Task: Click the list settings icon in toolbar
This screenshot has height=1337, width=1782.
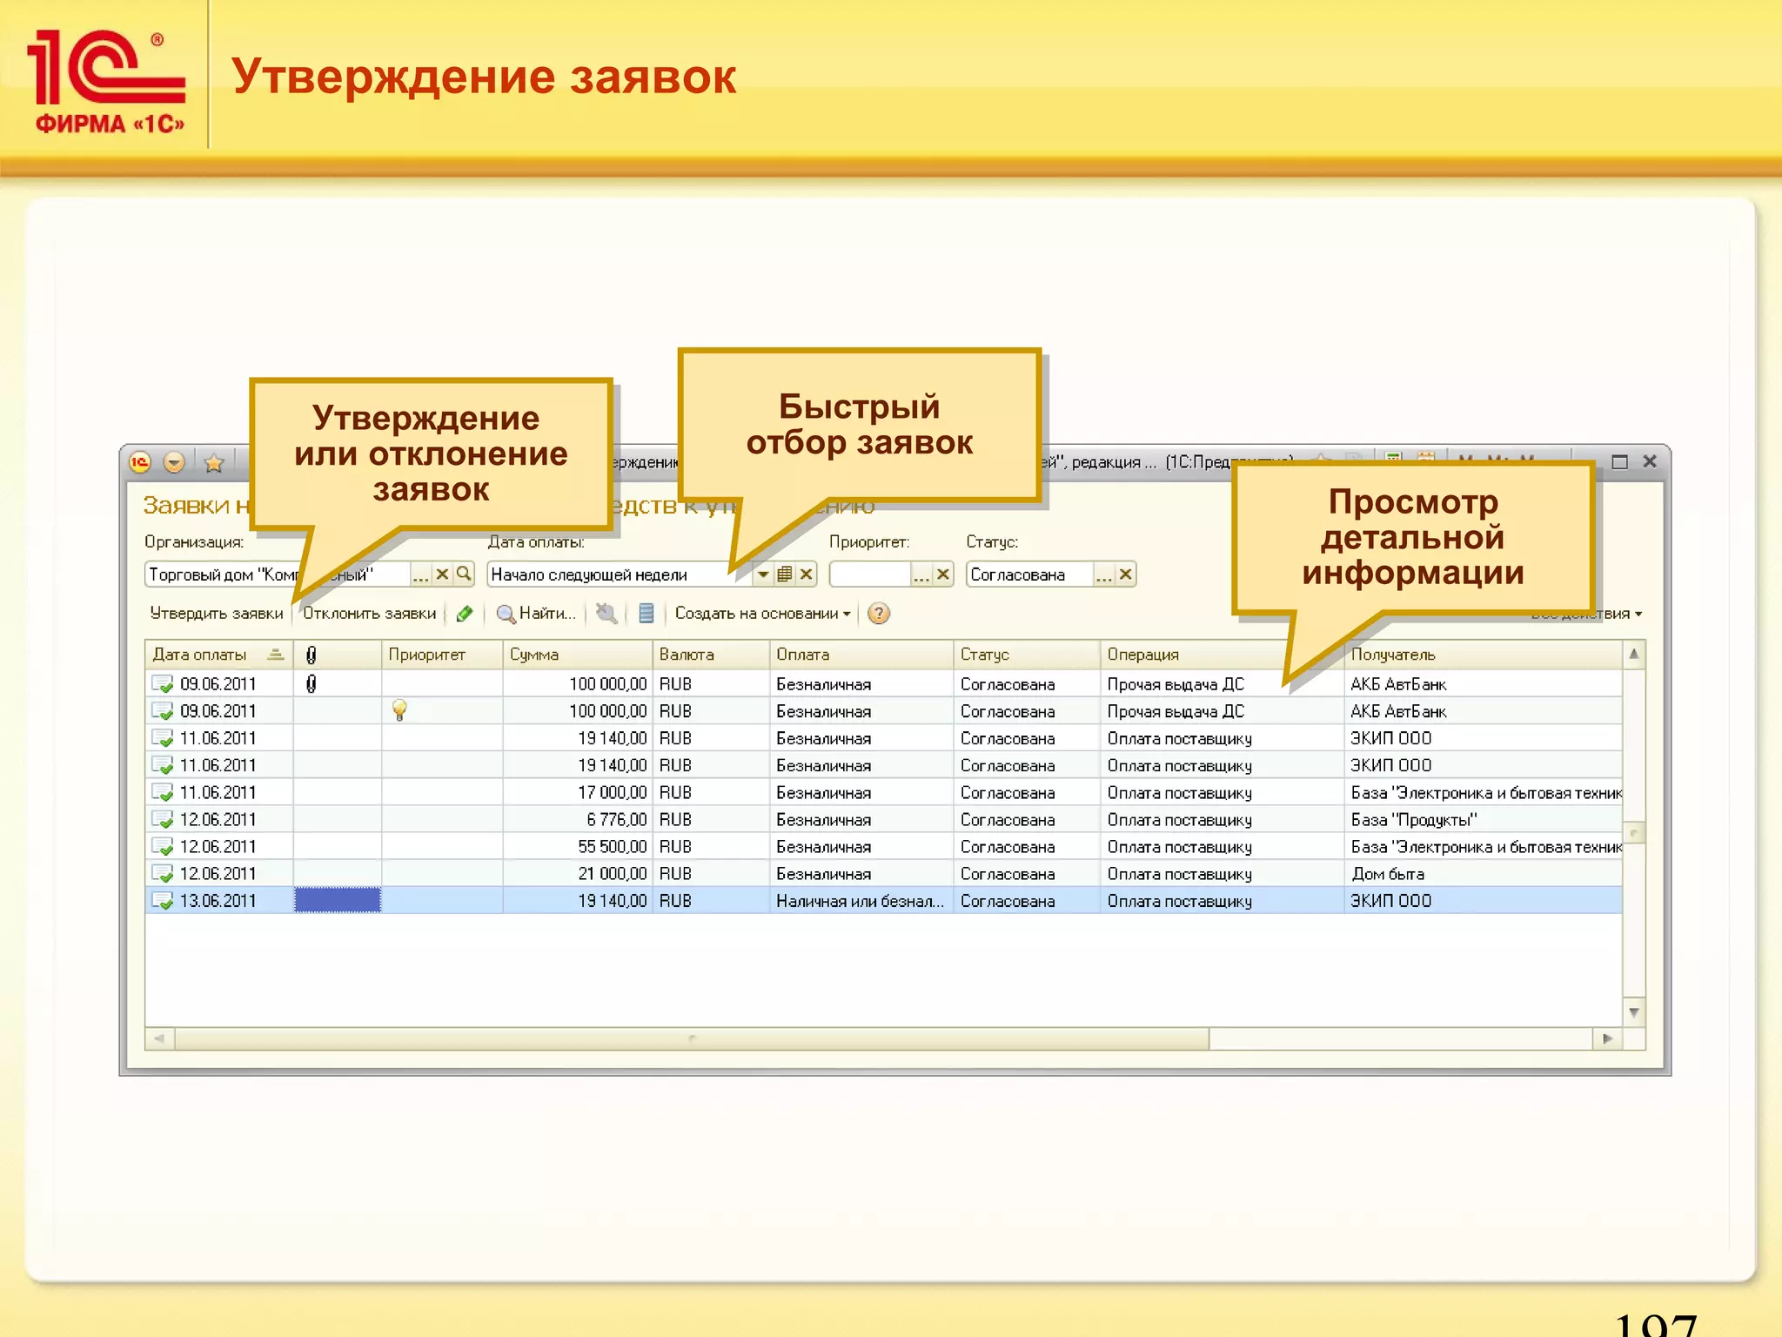Action: pos(646,614)
